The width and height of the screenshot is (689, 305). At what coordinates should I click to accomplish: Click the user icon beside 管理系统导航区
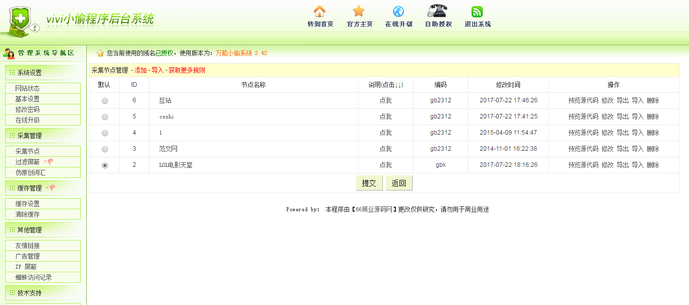(x=9, y=53)
